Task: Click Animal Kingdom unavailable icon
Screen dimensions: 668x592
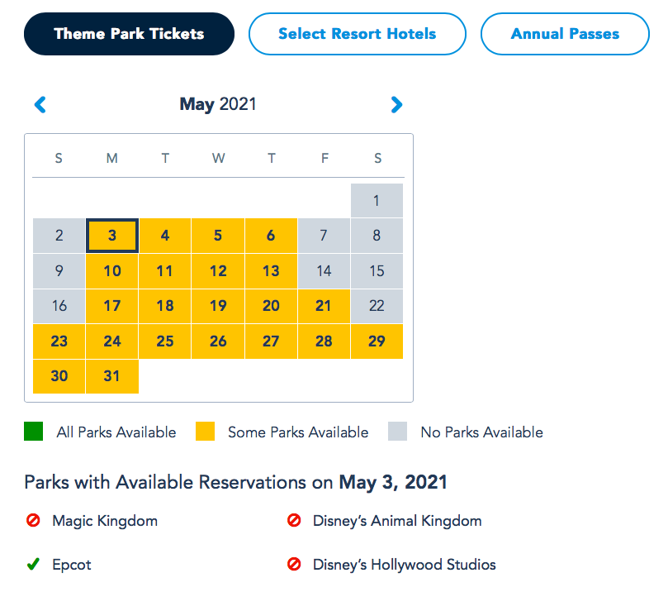Action: 293,521
